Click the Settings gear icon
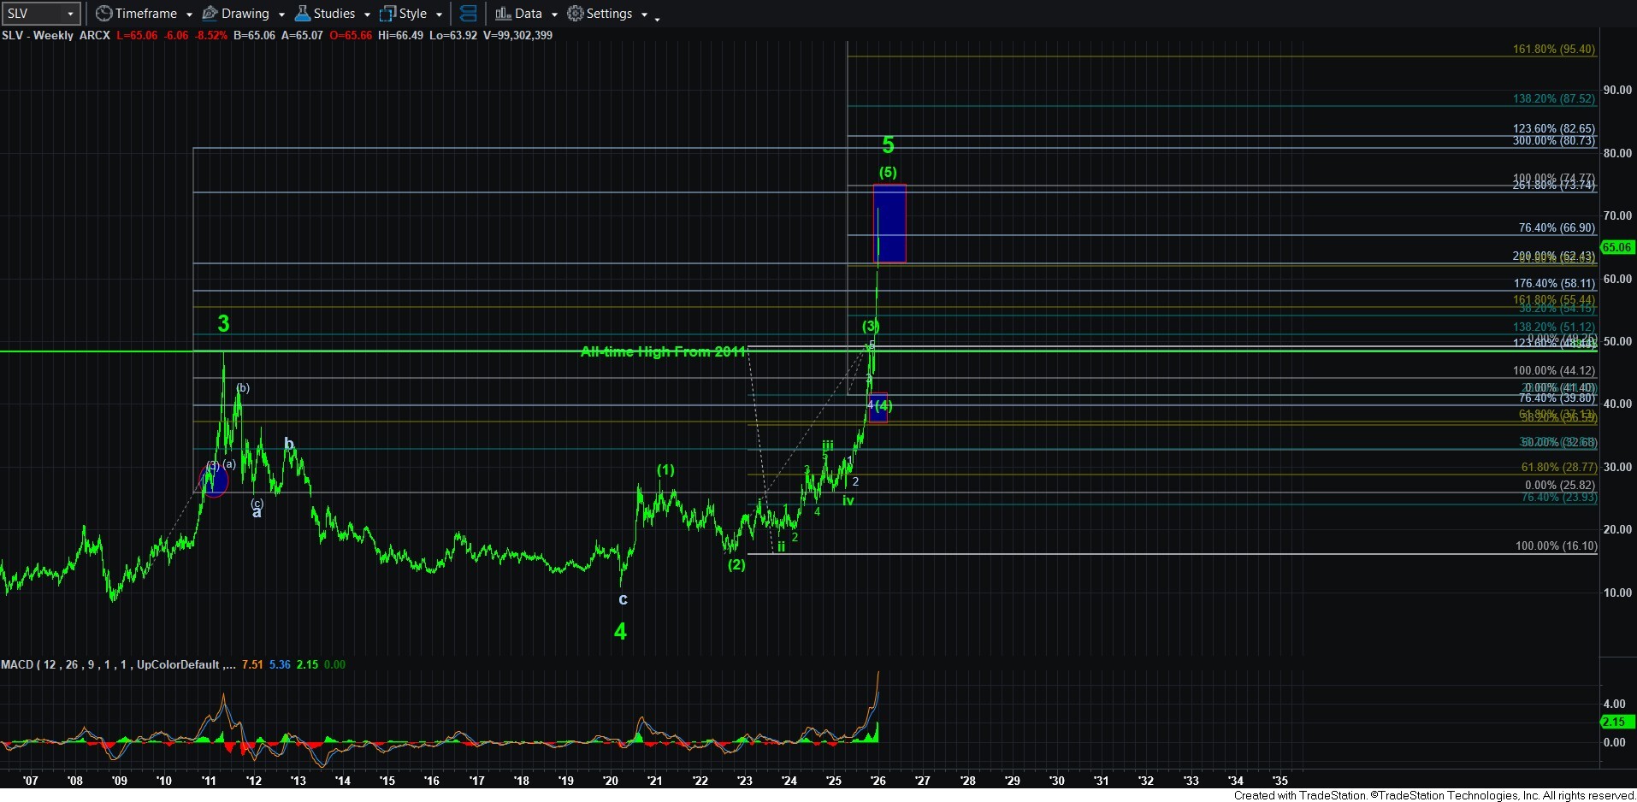 576,14
